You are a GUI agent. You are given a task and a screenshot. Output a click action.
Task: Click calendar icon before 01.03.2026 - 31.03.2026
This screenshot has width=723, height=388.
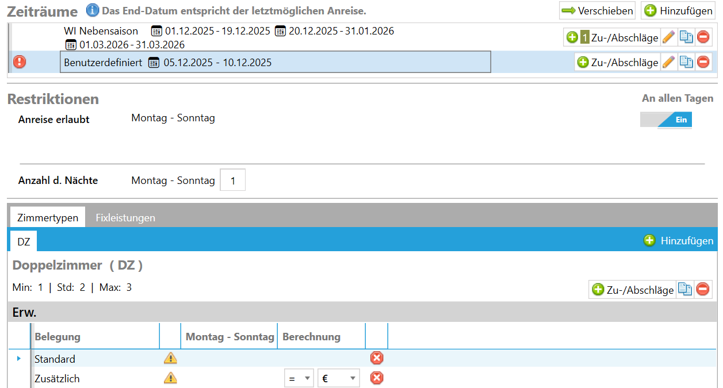coord(71,45)
